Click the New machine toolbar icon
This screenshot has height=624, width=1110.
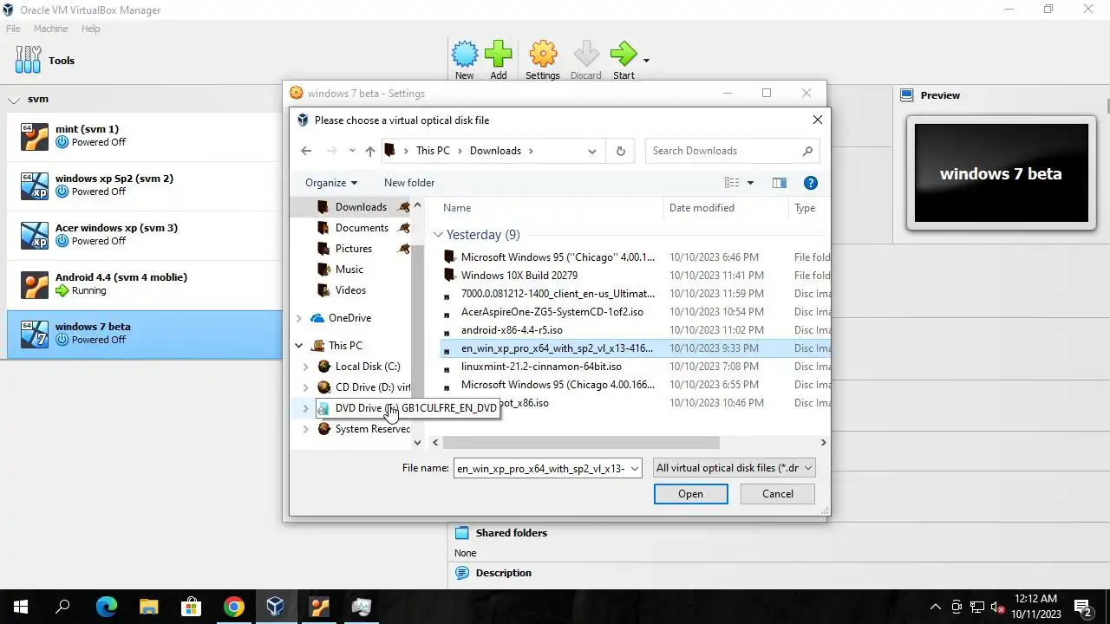[465, 54]
